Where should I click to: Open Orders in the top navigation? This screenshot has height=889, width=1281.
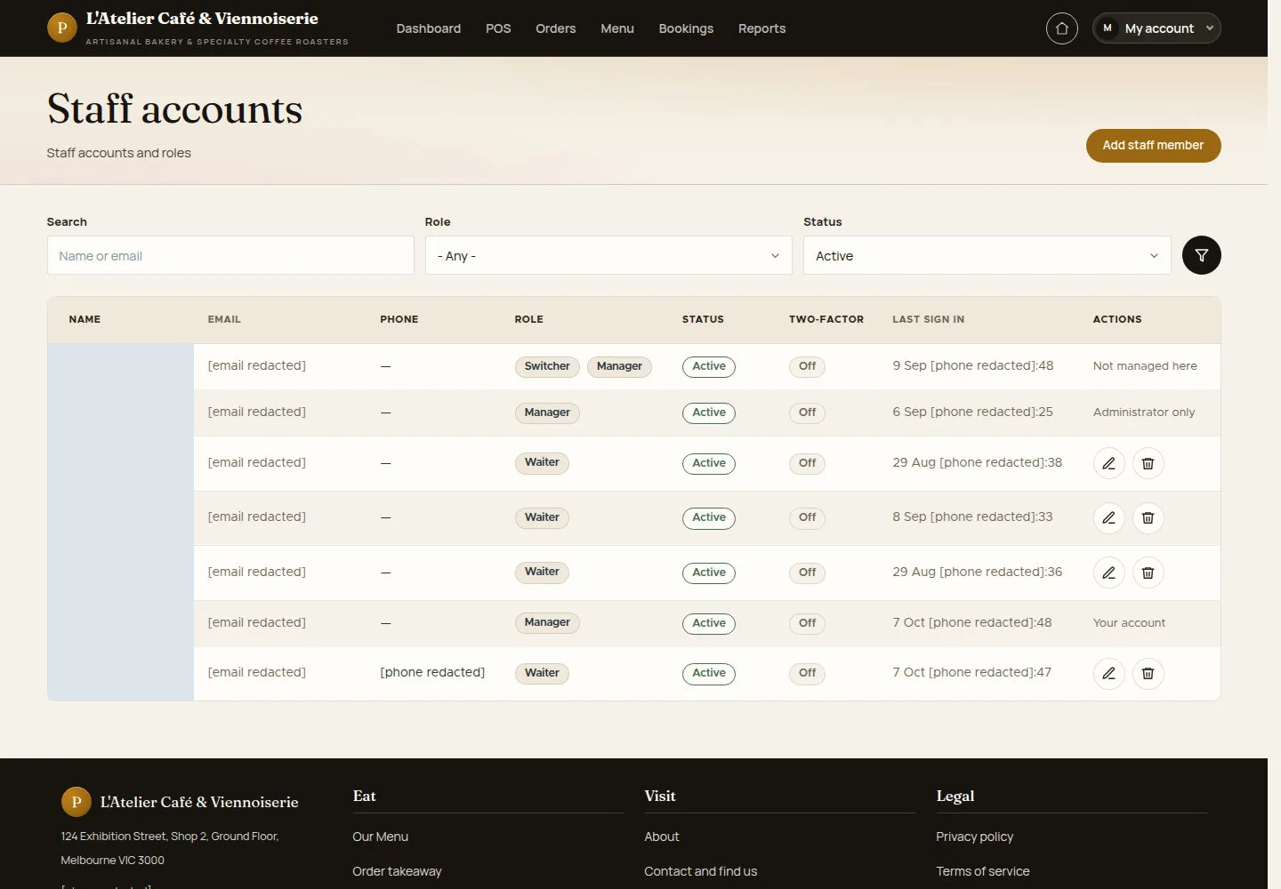coord(556,28)
